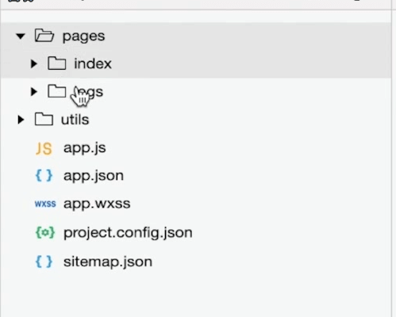Click the wxss icon beside app.wxss

click(x=45, y=204)
